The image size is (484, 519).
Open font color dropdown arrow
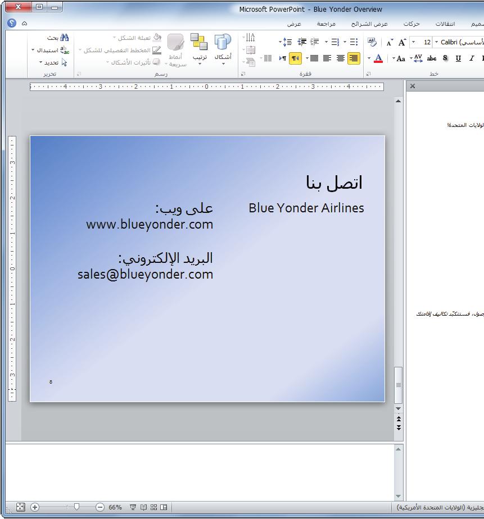tap(369, 58)
